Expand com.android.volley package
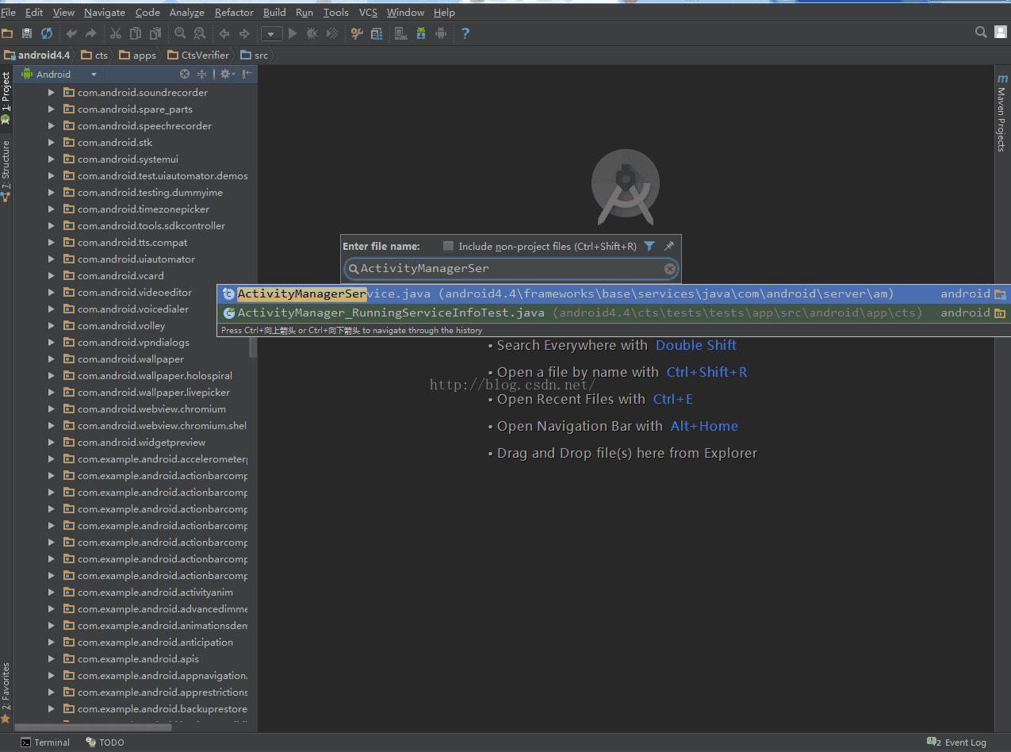Viewport: 1011px width, 752px height. [x=52, y=326]
